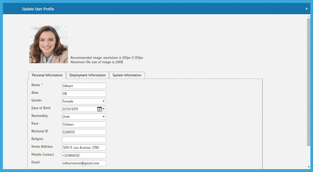Click the 'Mobile Contact' label
313x172 pixels.
(x=43, y=154)
